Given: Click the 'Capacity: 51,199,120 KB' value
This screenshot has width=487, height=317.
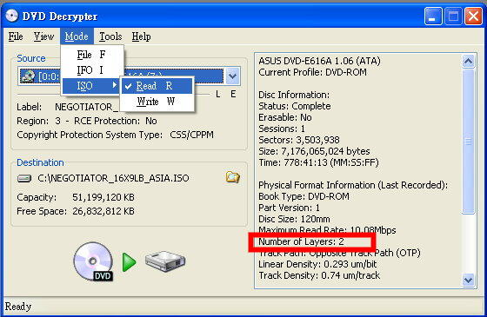Looking at the screenshot, I should click(103, 197).
